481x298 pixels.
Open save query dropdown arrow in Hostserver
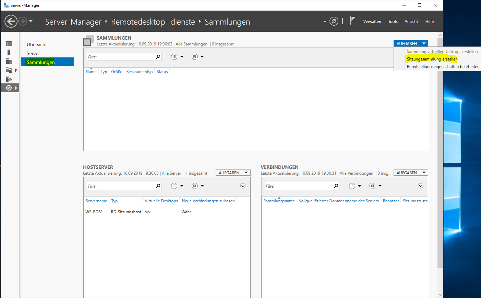[x=202, y=186]
